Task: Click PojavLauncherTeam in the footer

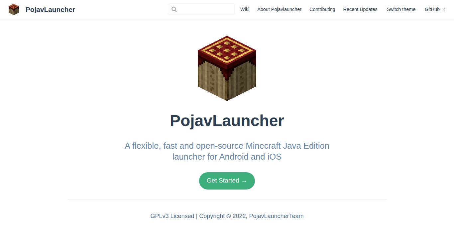Action: pos(276,216)
